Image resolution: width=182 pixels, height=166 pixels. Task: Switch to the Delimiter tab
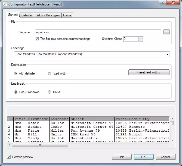click(x=27, y=15)
